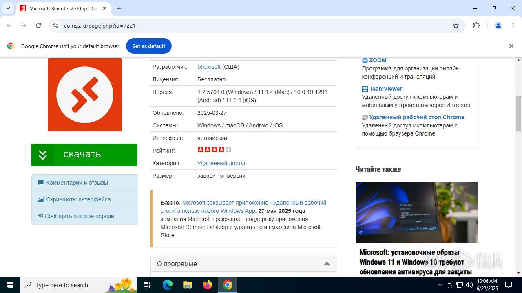Click the Читайте также heading

(378, 169)
